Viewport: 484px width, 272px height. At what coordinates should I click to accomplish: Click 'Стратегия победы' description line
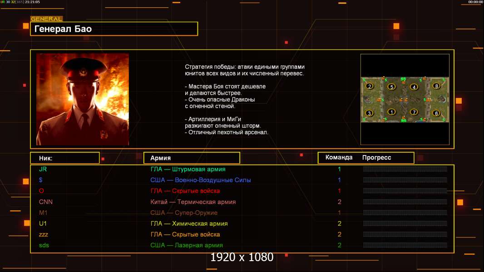coord(245,67)
